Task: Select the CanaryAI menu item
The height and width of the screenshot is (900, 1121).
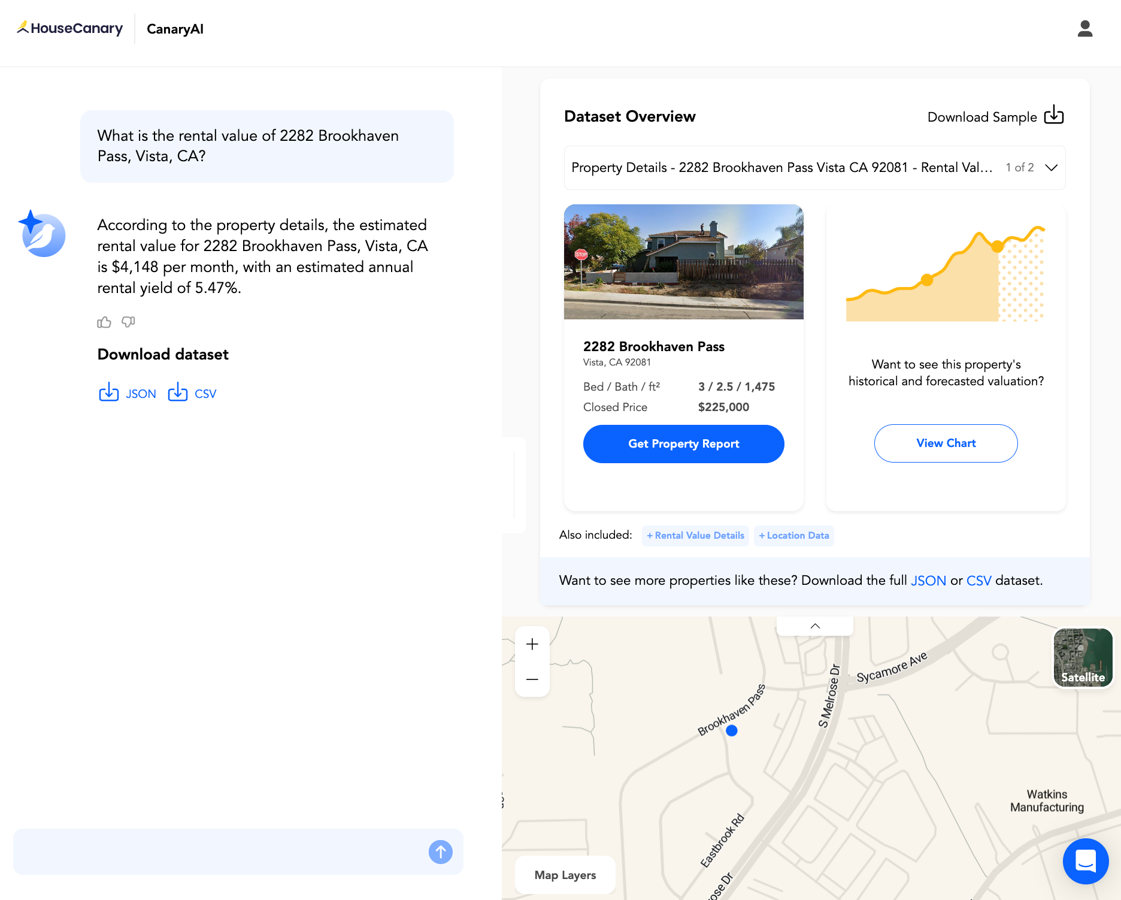Action: click(x=174, y=29)
